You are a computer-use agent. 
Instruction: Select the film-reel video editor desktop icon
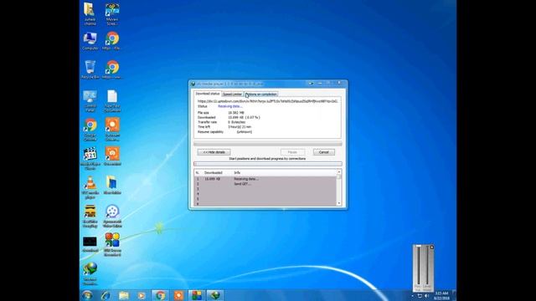112,217
